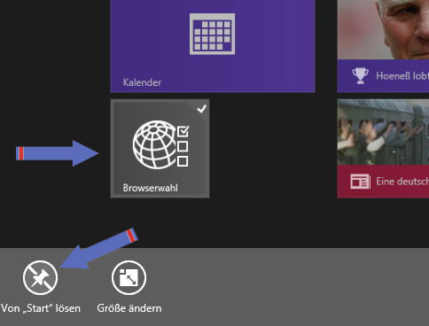
Task: Click the globe icon on Browserwahl tile
Action: coord(154,144)
